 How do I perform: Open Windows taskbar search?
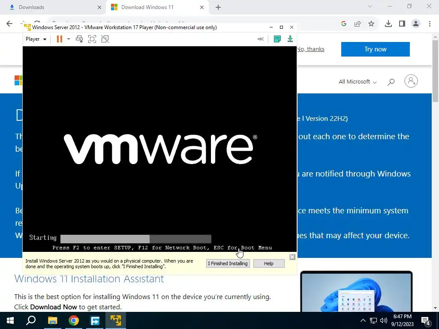[31, 320]
